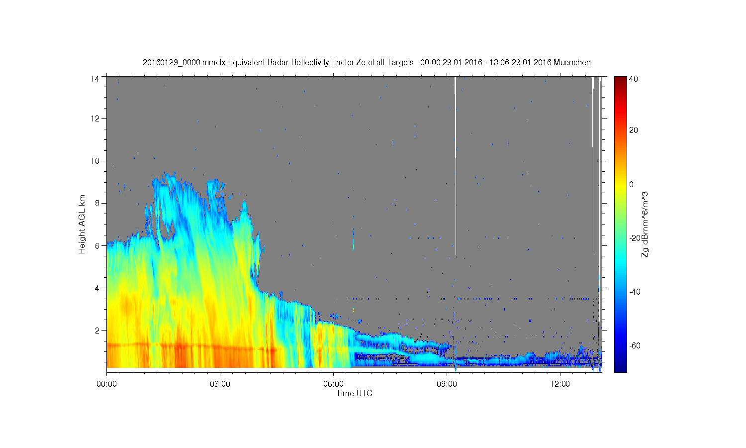Click the 'Time UTC' axis label
746x448 pixels.
[354, 393]
